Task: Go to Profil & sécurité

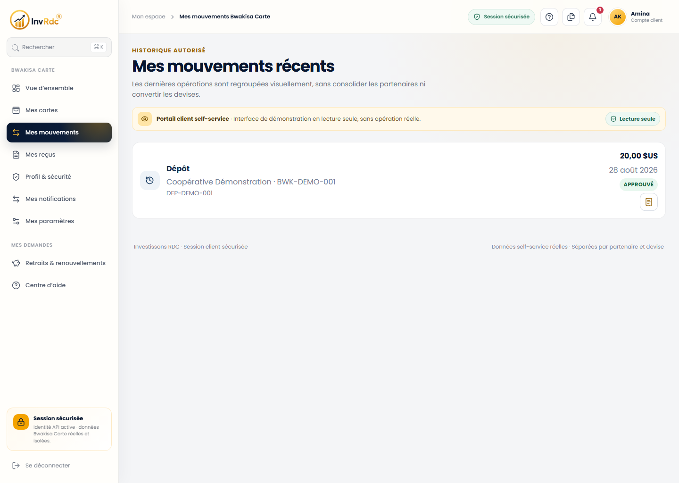Action: click(59, 177)
